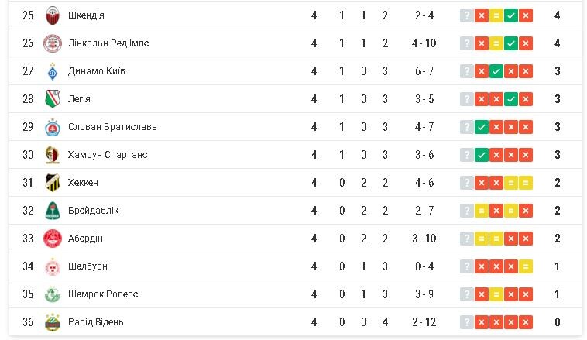
Task: Click Рапід Відень's upcoming match question badge
Action: tap(466, 322)
